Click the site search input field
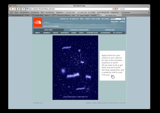 coord(116,19)
